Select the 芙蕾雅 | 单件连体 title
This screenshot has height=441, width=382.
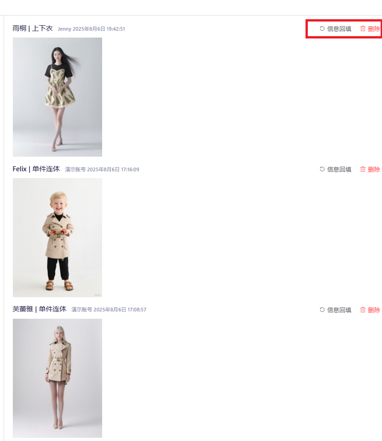tap(39, 309)
